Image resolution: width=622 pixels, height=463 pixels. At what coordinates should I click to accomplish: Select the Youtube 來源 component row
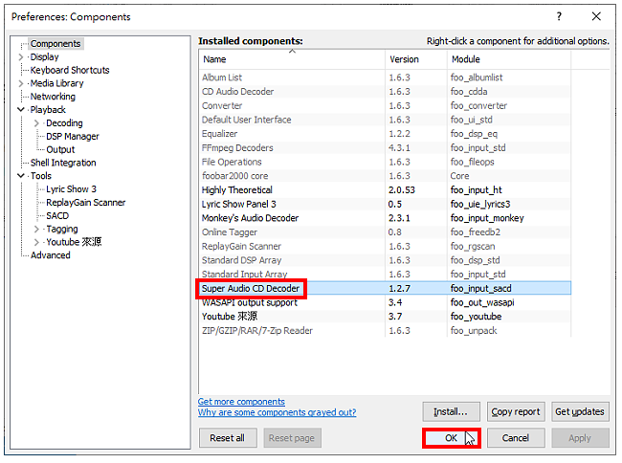point(385,317)
